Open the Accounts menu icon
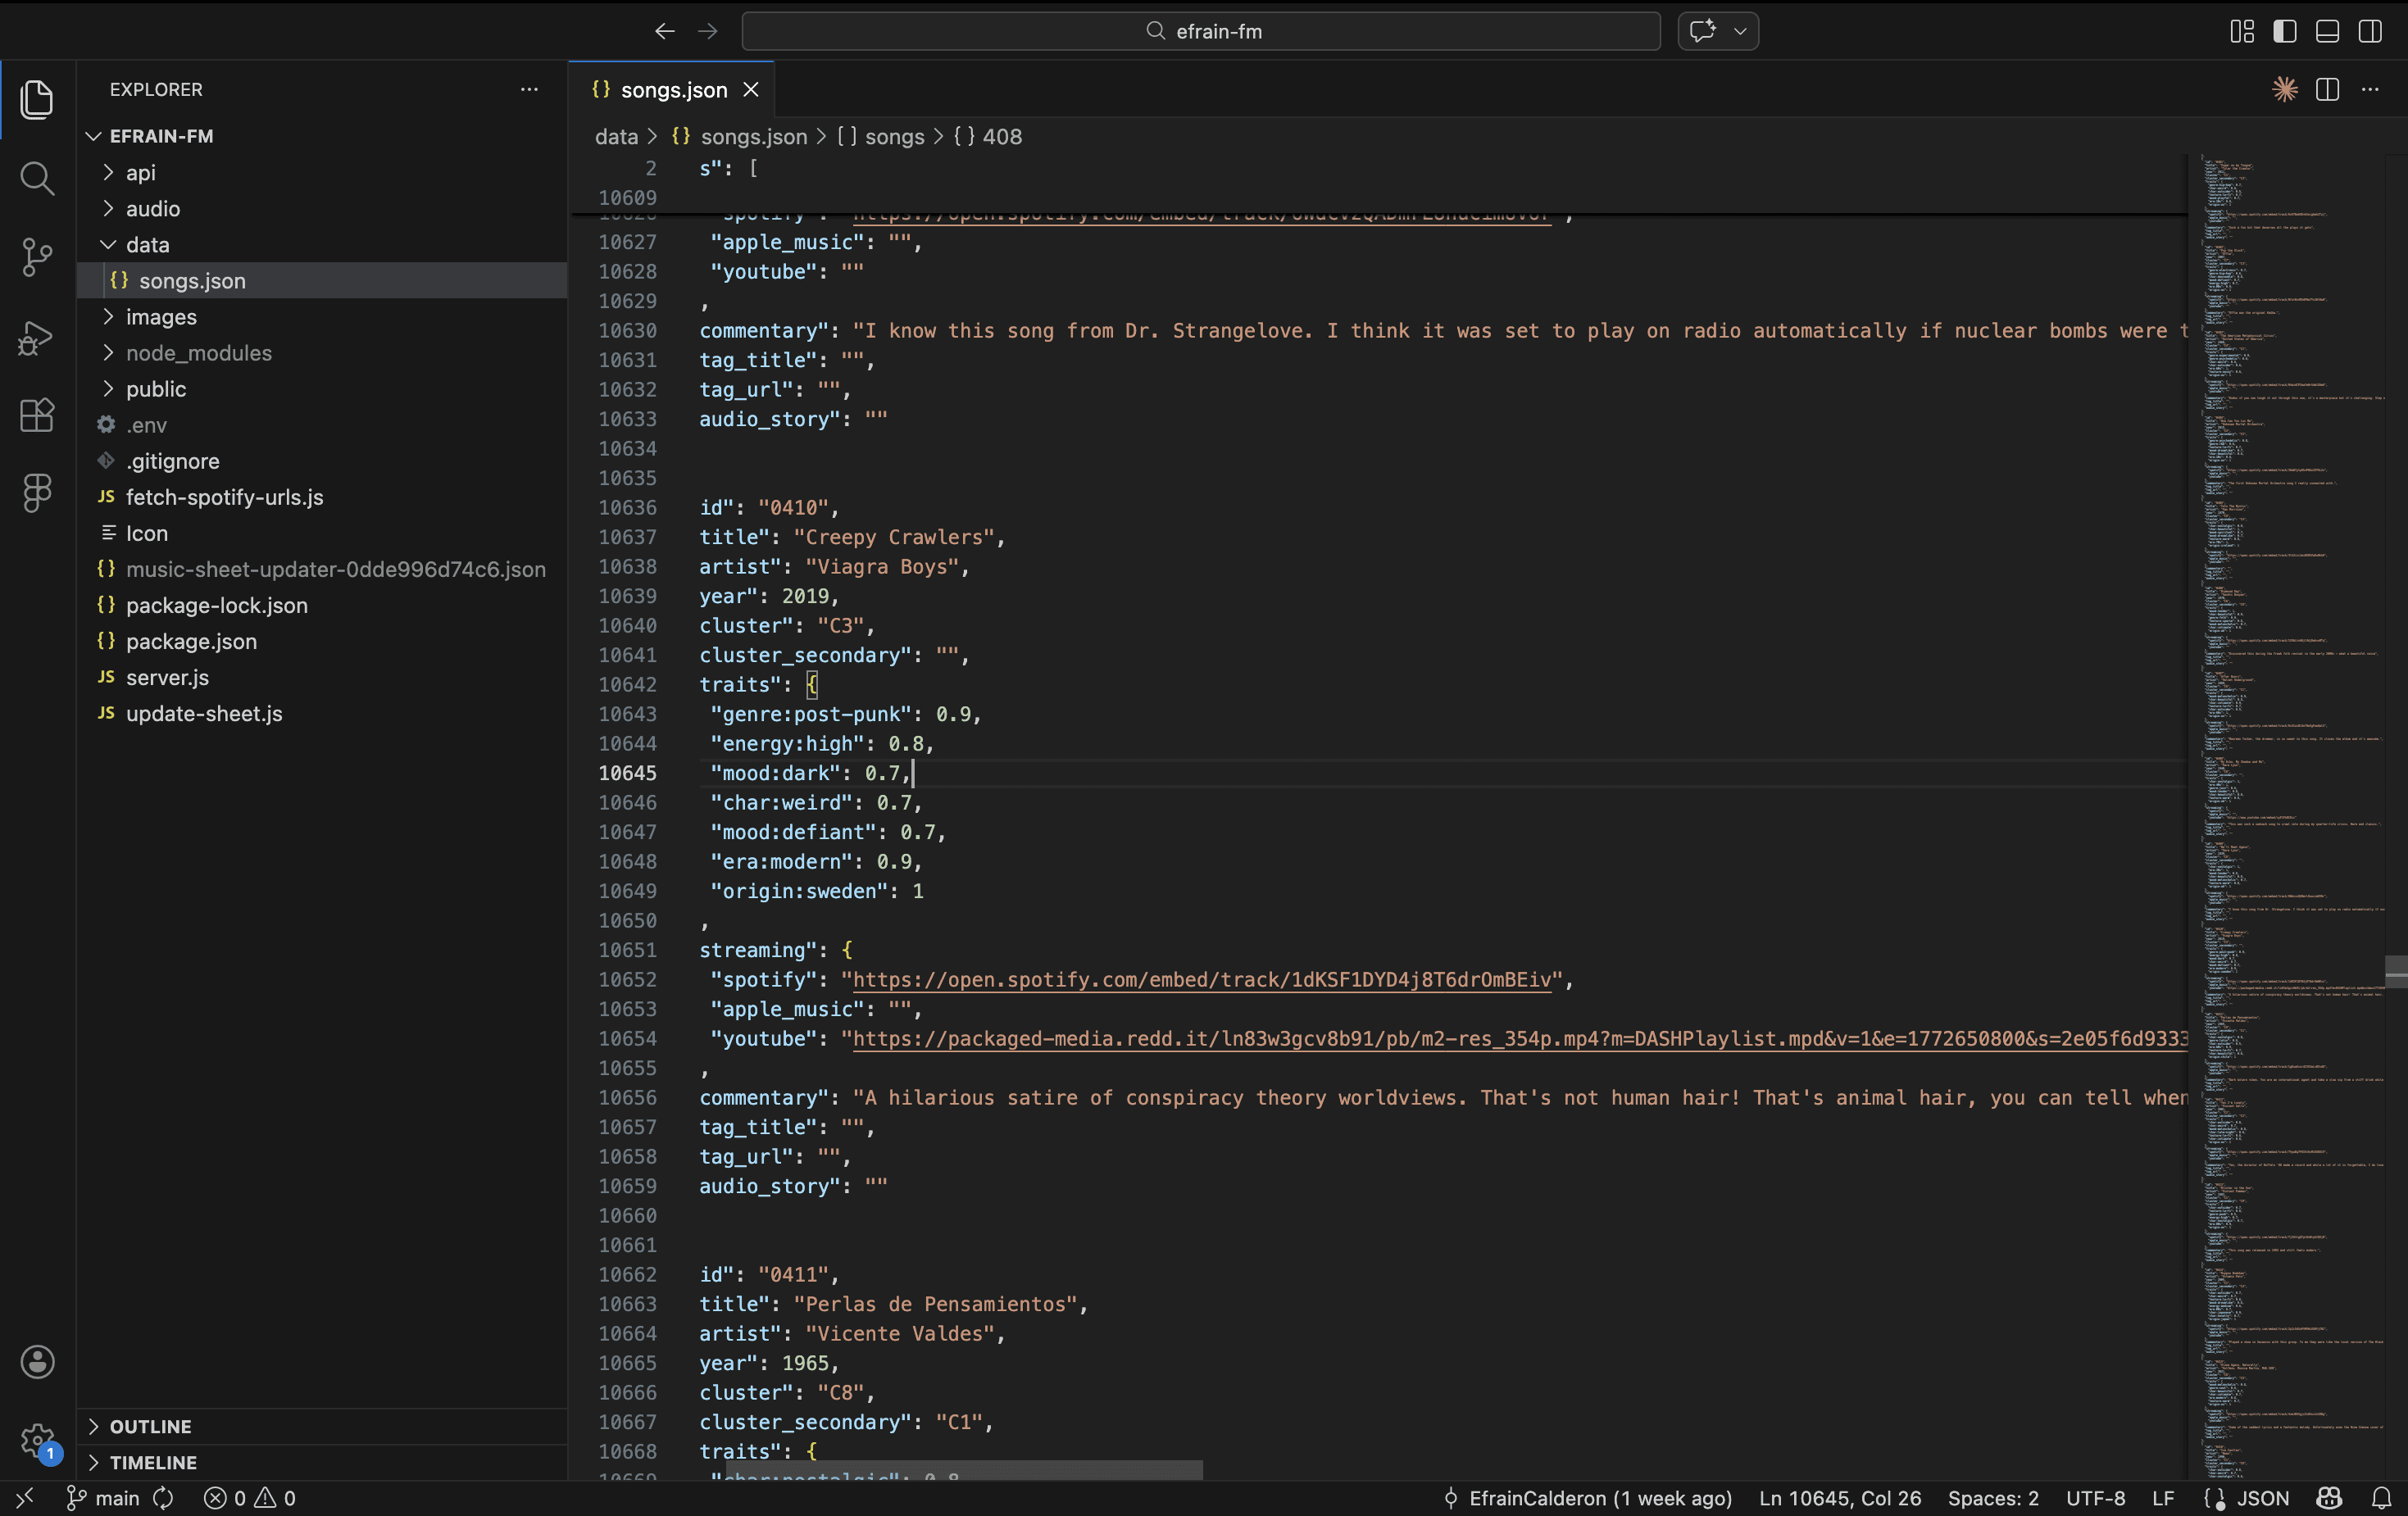This screenshot has height=1516, width=2408. (x=37, y=1361)
